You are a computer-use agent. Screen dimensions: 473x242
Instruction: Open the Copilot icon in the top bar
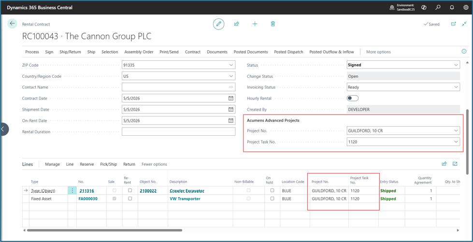[424, 8]
